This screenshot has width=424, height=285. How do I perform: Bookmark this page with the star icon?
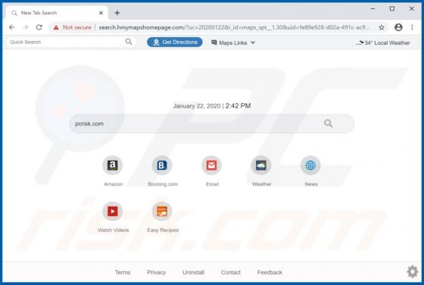382,27
